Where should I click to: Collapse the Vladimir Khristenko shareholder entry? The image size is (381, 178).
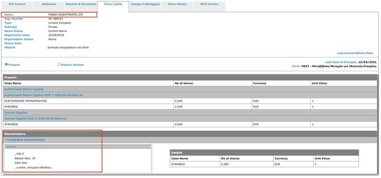[25, 140]
